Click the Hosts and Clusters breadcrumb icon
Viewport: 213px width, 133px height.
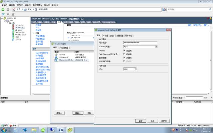tap(36, 10)
